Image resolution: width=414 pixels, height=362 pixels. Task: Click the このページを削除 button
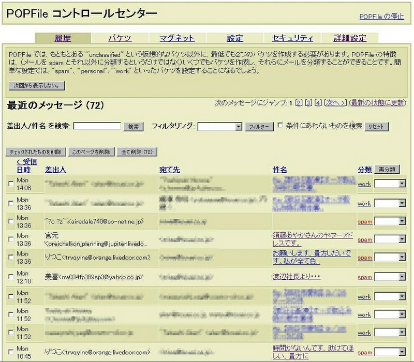click(91, 152)
